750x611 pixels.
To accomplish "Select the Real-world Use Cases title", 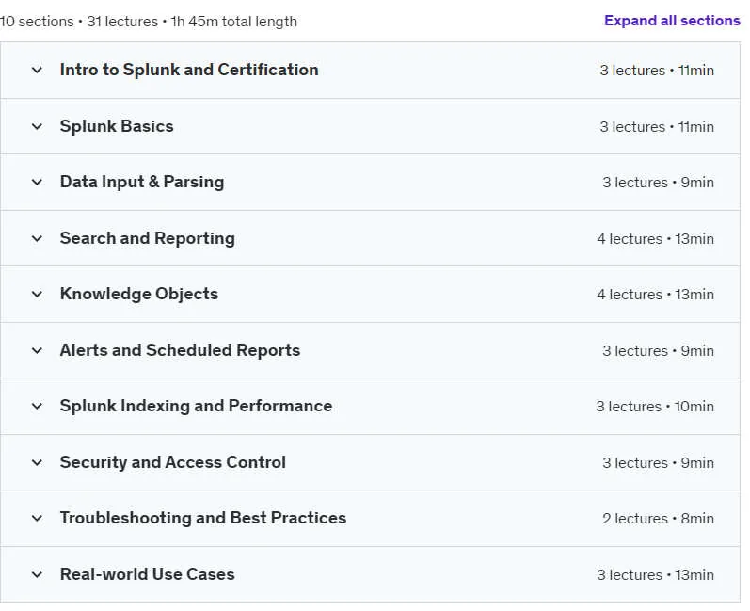I will tap(148, 574).
